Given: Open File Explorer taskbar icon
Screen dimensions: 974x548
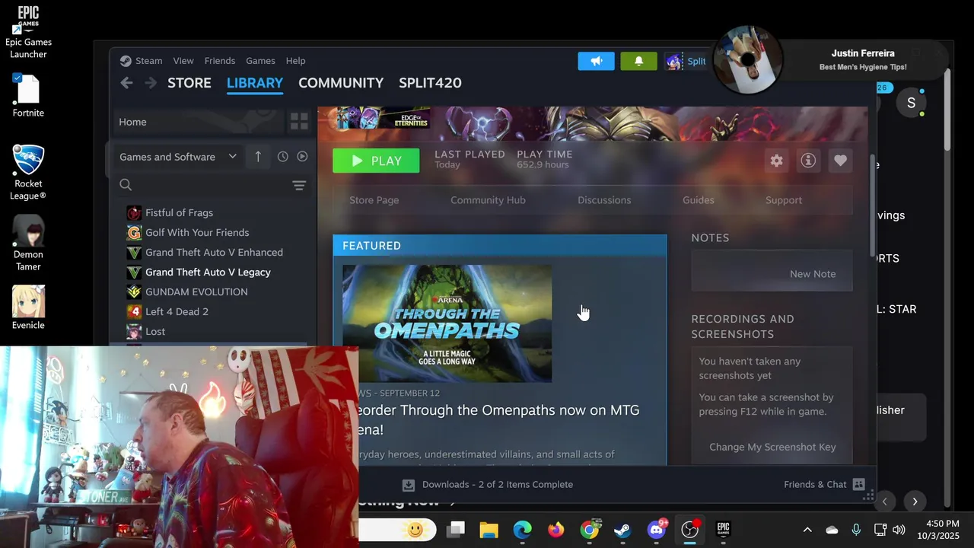Looking at the screenshot, I should (x=489, y=530).
